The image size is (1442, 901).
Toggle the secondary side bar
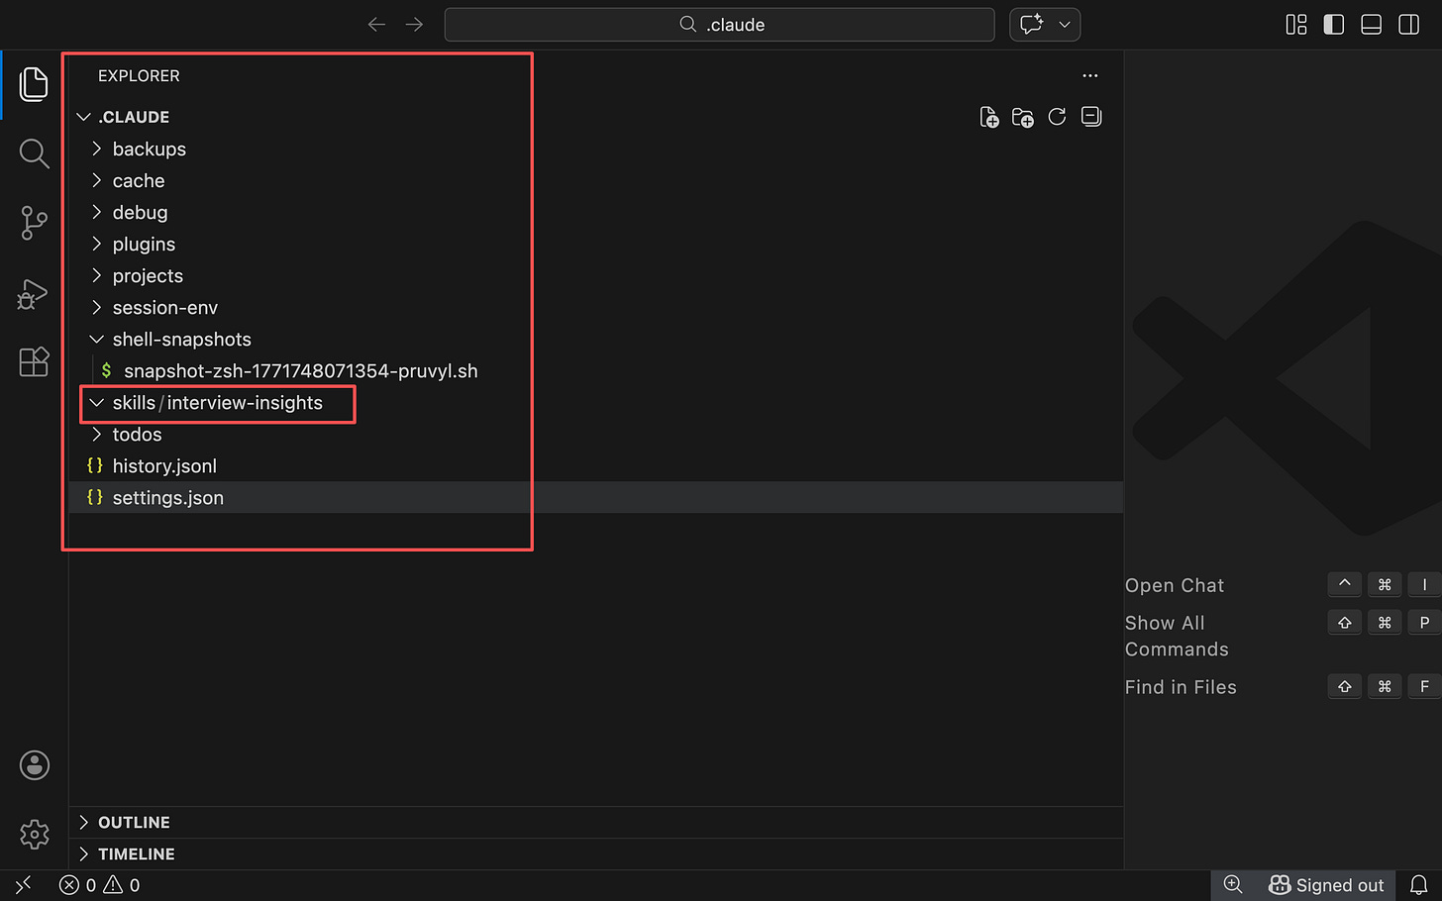point(1409,25)
